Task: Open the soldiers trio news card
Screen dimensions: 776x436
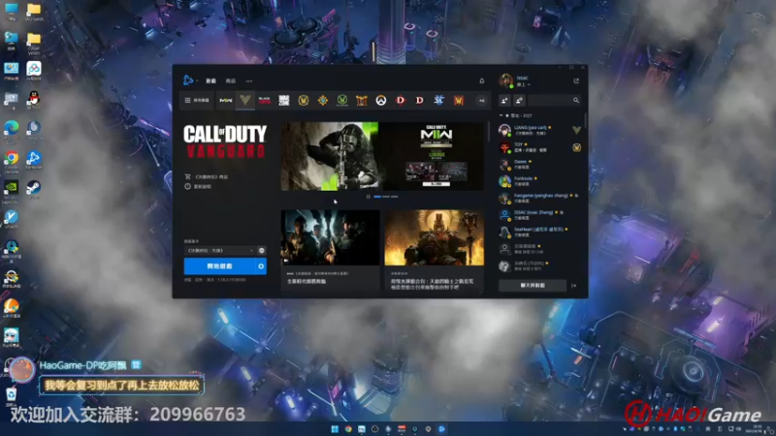Action: 330,250
